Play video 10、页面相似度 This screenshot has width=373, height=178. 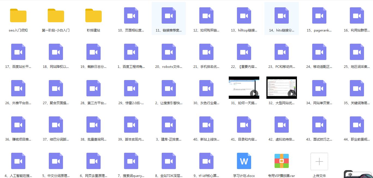[131, 15]
